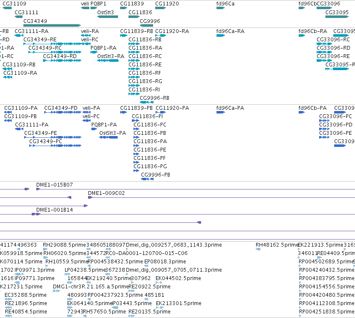Click transcript CG34349-RC
This screenshot has width=355, height=318.
[45, 48]
